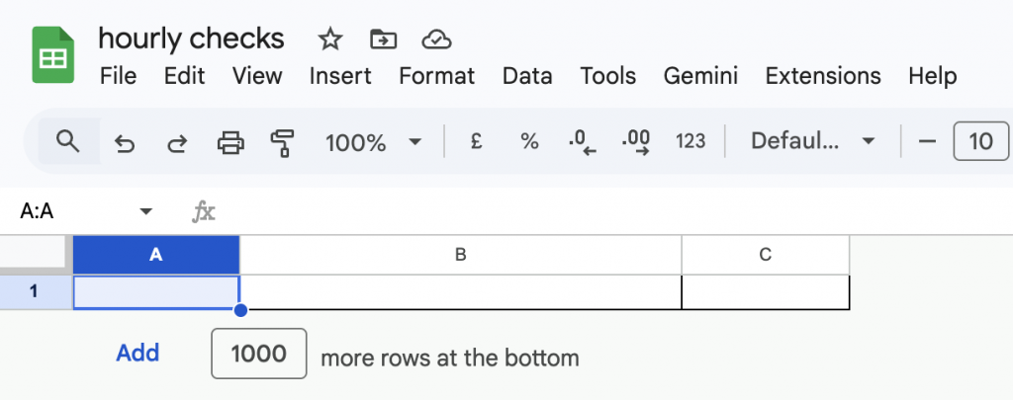Image resolution: width=1013 pixels, height=400 pixels.
Task: Open the Insert menu
Action: [340, 76]
